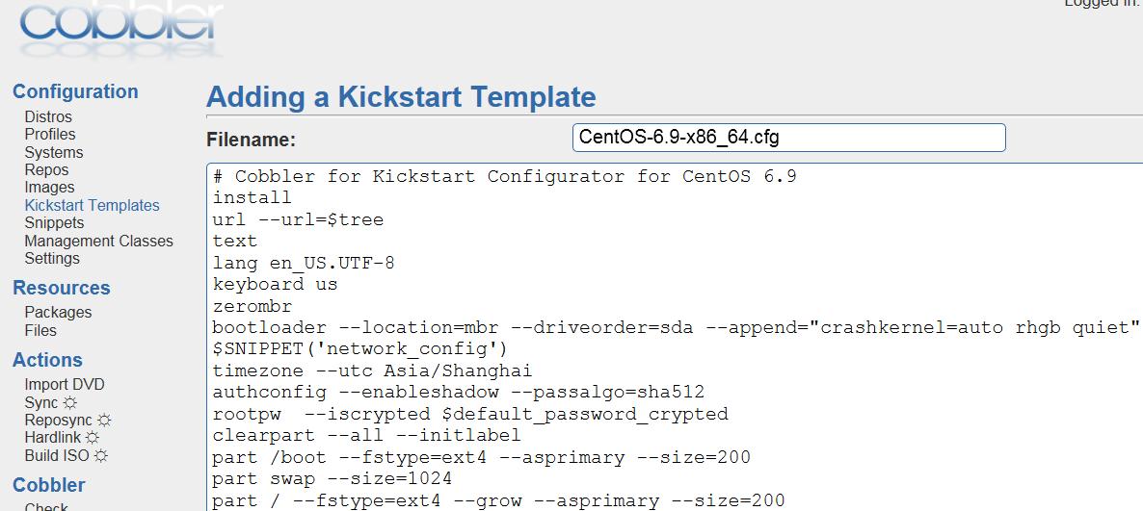Open Files under Resources
This screenshot has width=1143, height=511.
pyautogui.click(x=40, y=330)
